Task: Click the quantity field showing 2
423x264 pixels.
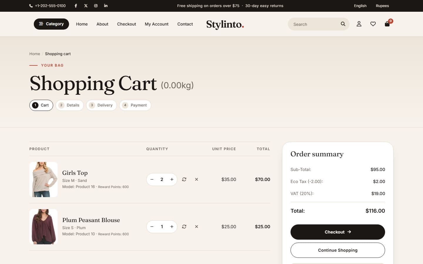Action: 162,180
